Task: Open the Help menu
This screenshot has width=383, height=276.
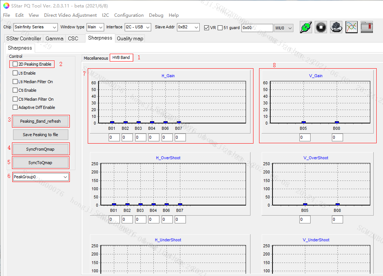Action: point(174,15)
